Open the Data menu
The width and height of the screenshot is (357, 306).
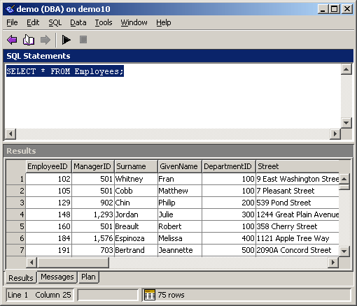point(78,22)
